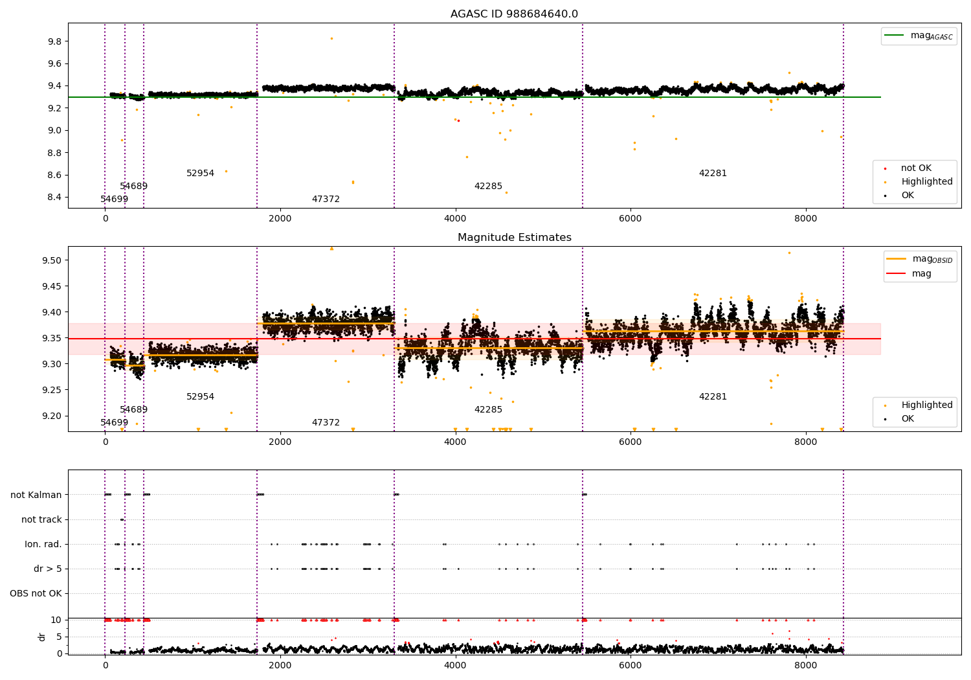
Task: Click obsid label 52954 in the top plot
Action: pyautogui.click(x=200, y=174)
